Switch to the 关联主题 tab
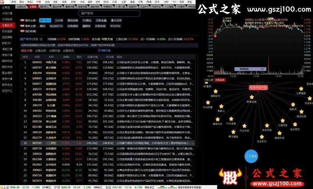This screenshot has height=189, width=313. (209, 80)
